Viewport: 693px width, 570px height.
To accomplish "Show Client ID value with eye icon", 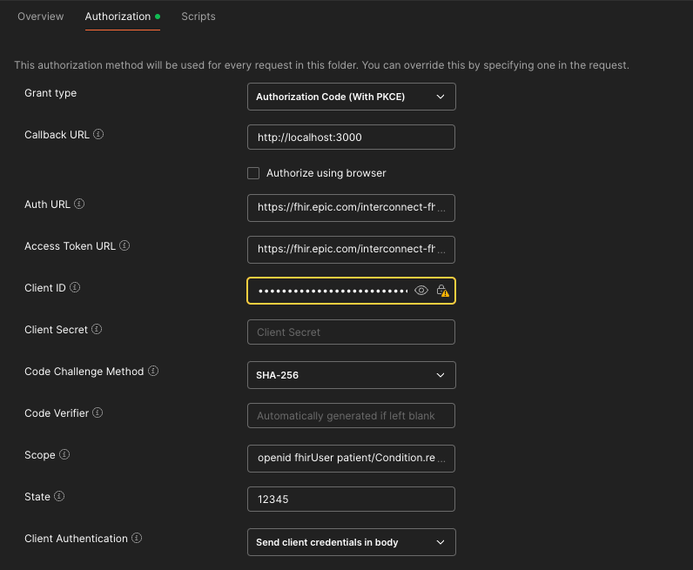I will point(421,291).
